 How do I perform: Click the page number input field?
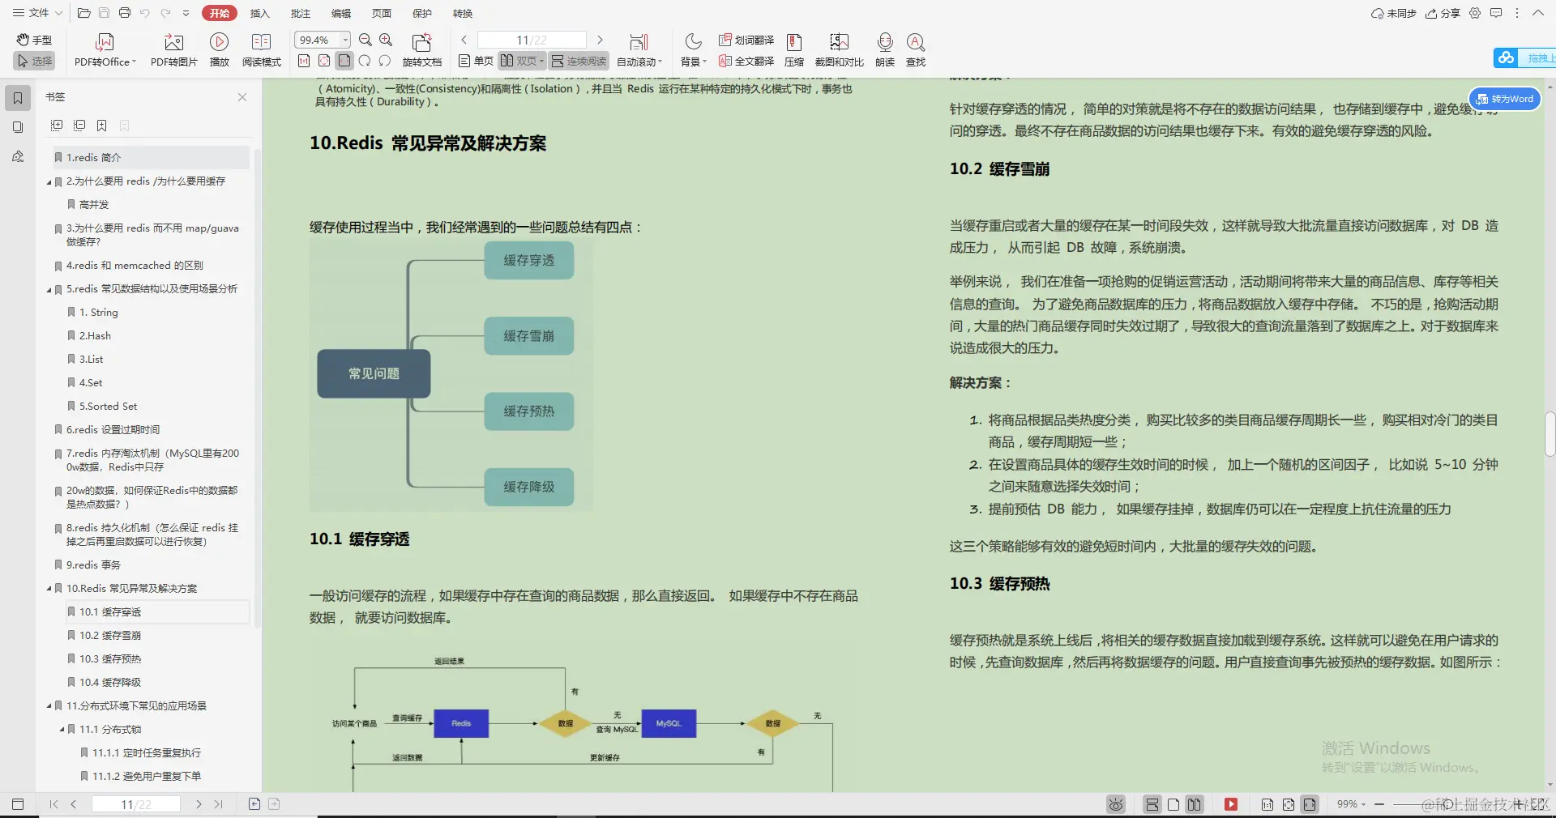(531, 39)
